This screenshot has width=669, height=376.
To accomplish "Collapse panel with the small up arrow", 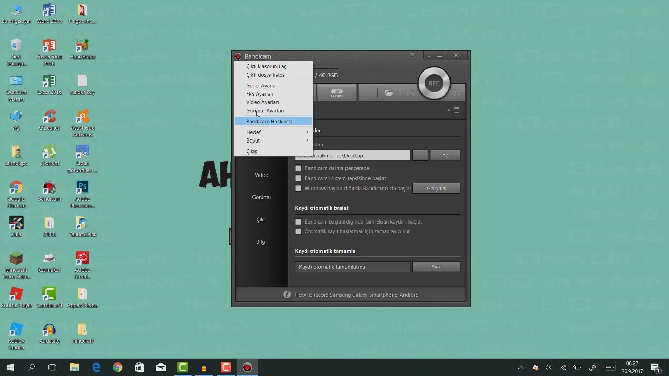I will point(448,110).
